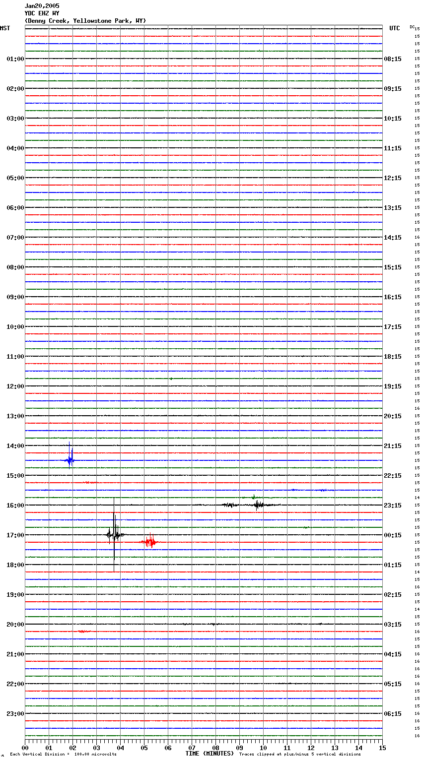Click minute 10 on the time axis
This screenshot has height=761, width=422.
point(263,748)
